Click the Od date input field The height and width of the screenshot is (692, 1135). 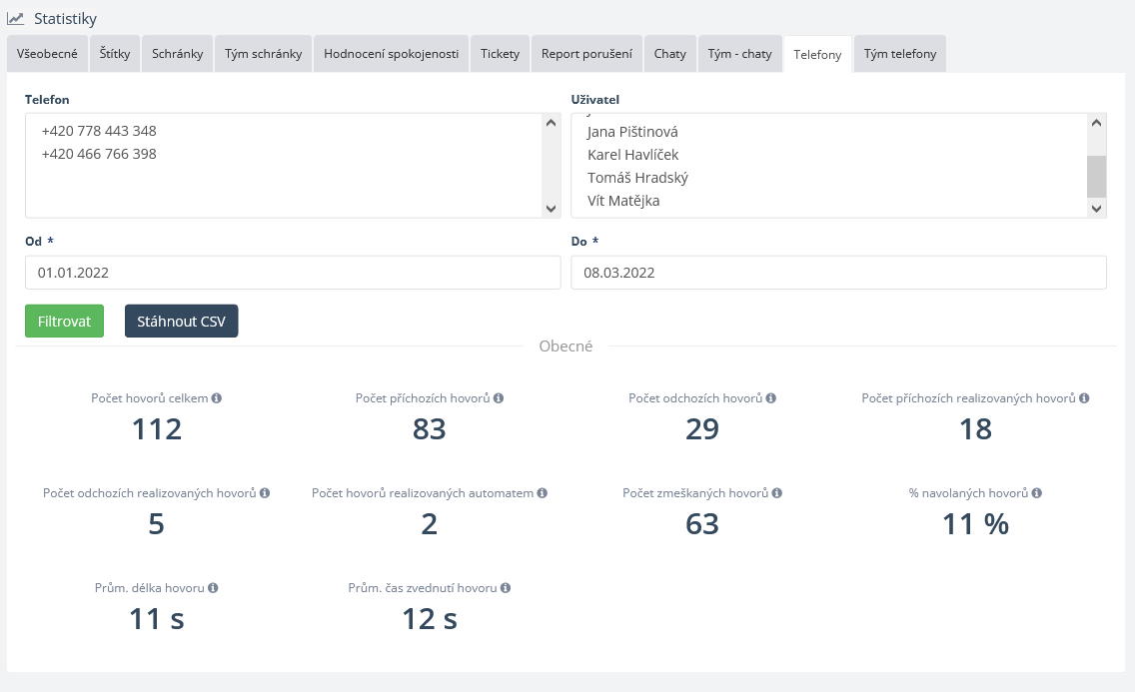click(x=293, y=273)
